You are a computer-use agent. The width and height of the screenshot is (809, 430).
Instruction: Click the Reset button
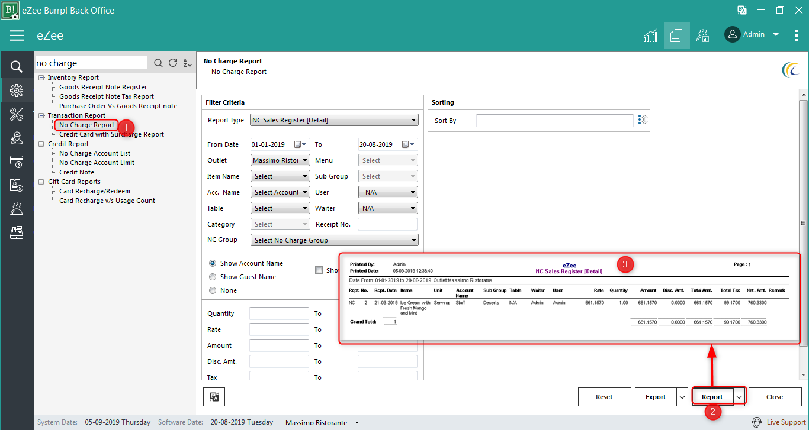(x=604, y=397)
